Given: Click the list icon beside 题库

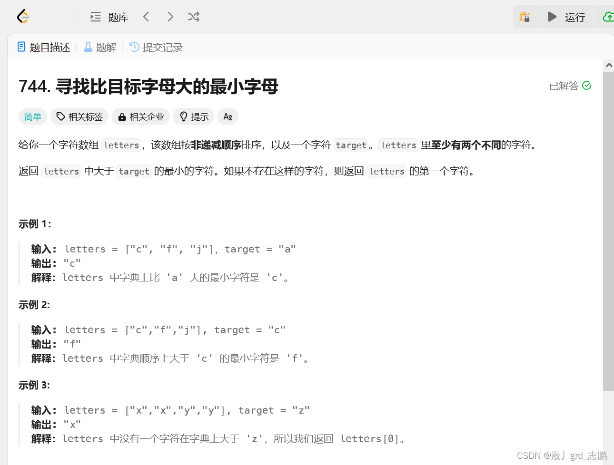Looking at the screenshot, I should click(x=96, y=17).
